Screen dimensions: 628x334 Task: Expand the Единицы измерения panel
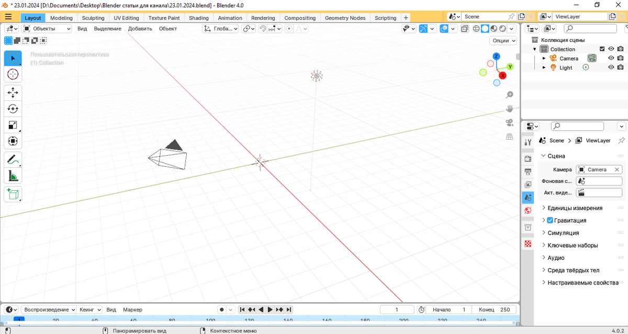tap(575, 208)
